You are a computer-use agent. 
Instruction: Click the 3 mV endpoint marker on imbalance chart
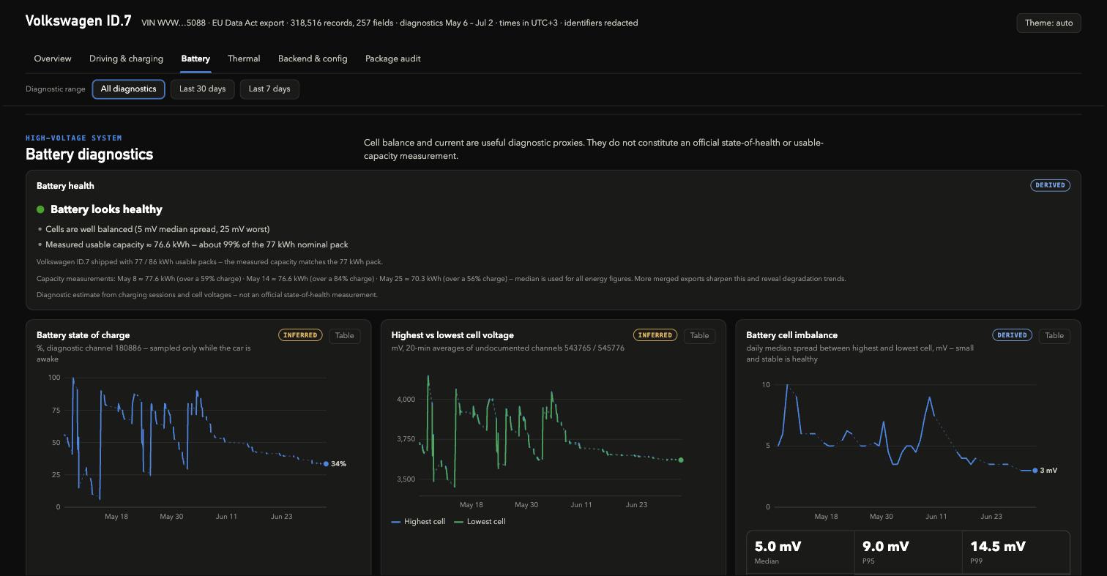1035,471
